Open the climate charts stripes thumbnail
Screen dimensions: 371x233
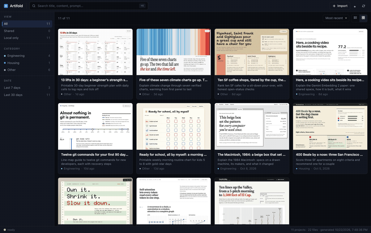(173, 52)
